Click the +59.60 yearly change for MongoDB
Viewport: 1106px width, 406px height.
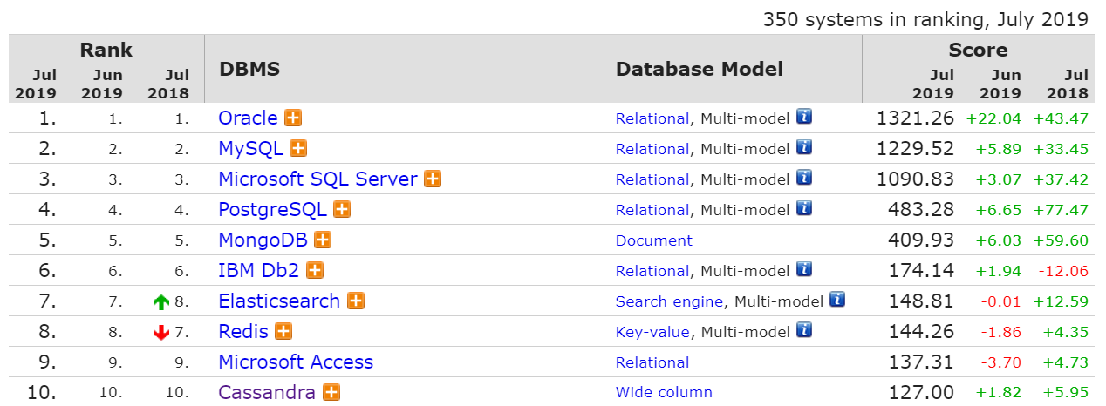click(x=1061, y=240)
